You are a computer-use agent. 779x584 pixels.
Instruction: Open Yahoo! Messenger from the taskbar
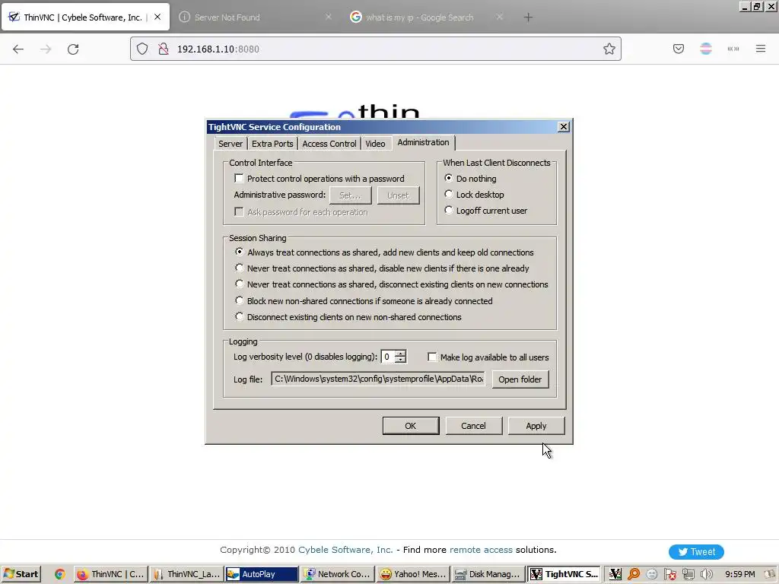pos(413,574)
